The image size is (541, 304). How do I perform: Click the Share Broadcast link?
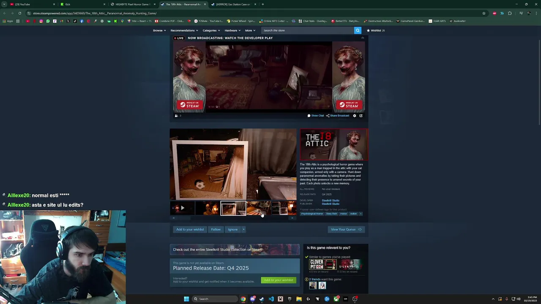338,116
